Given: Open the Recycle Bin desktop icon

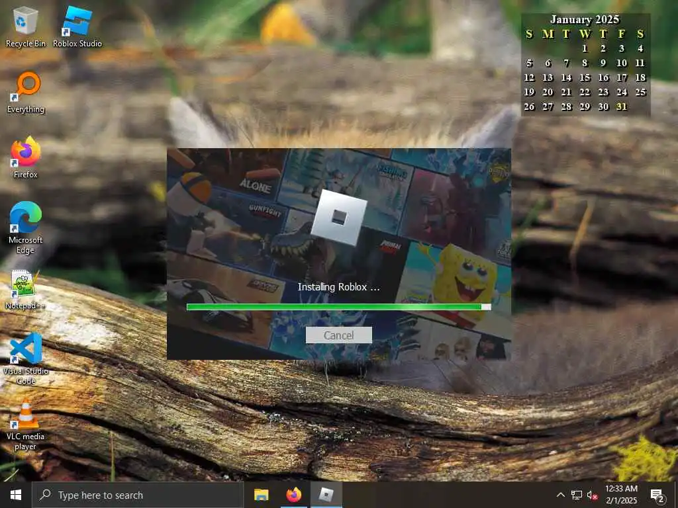Looking at the screenshot, I should (x=26, y=26).
